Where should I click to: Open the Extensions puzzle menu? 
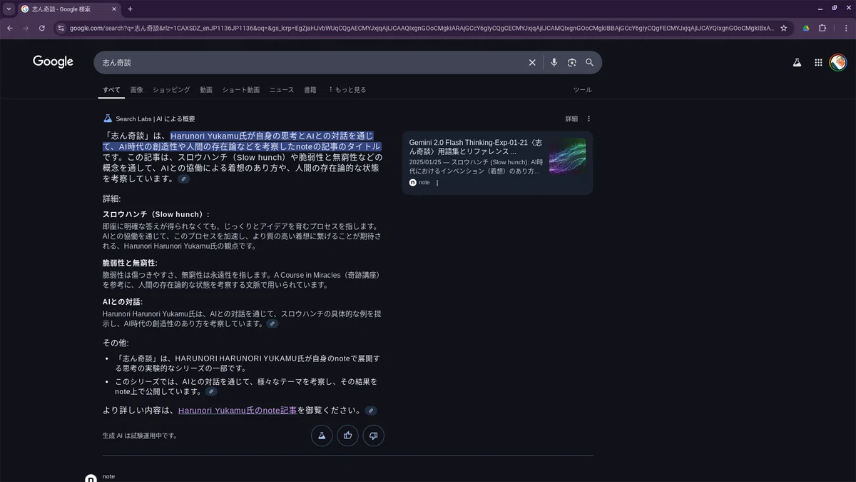(822, 28)
